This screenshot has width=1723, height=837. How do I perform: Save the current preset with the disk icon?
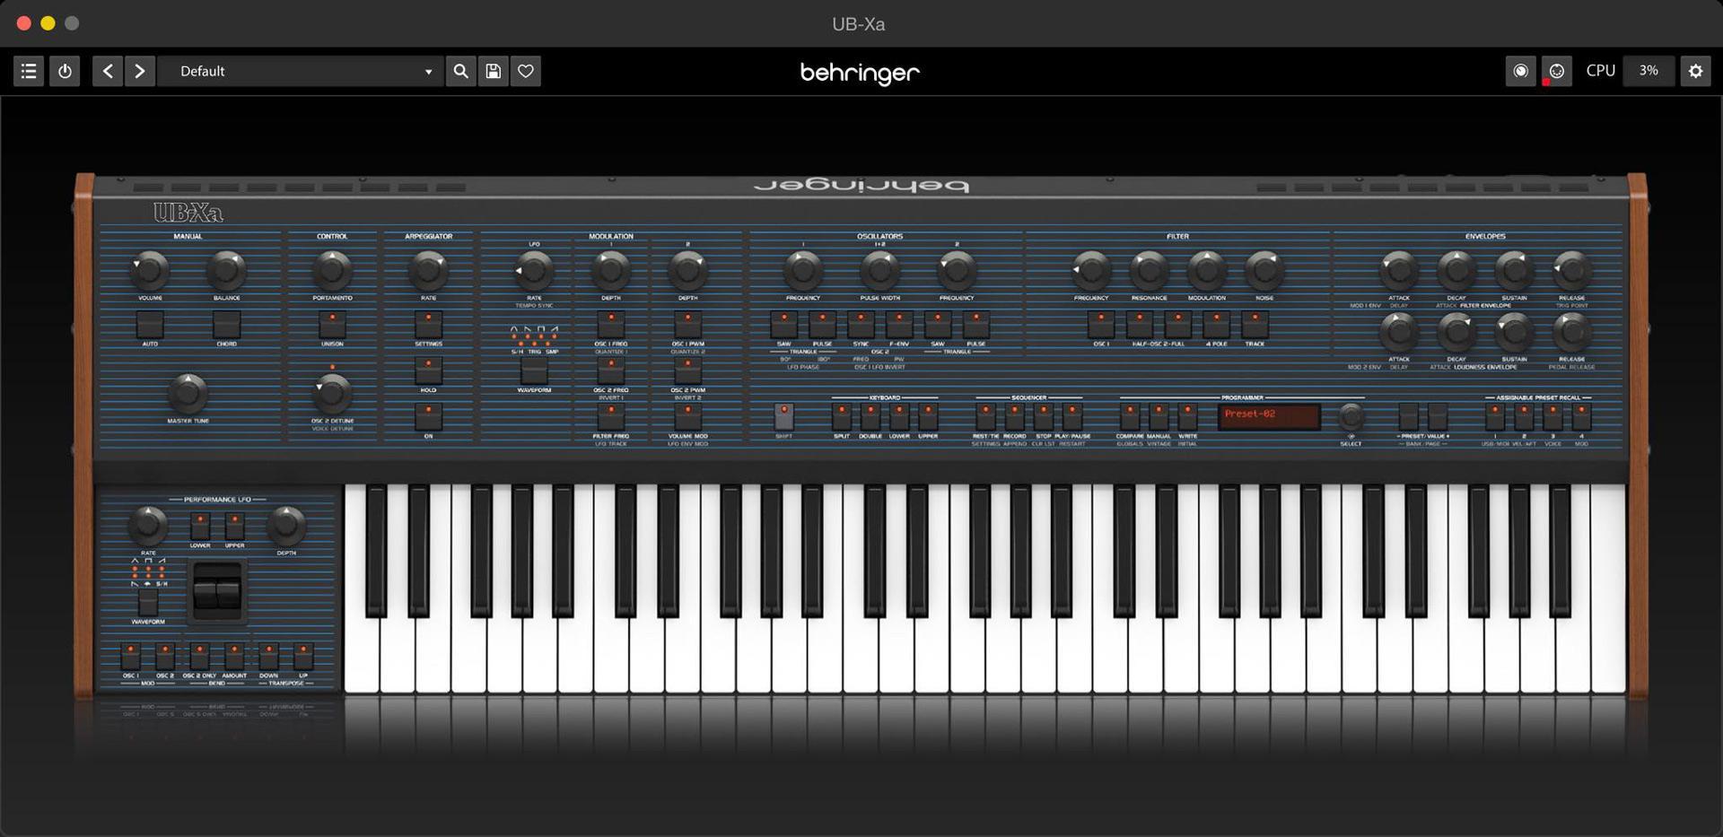click(x=493, y=71)
